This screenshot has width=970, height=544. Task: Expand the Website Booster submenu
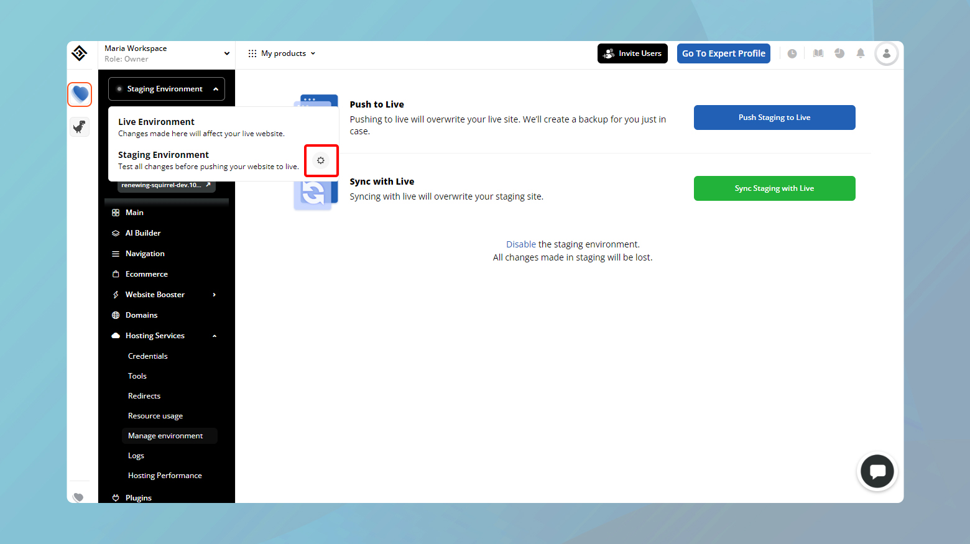155,294
